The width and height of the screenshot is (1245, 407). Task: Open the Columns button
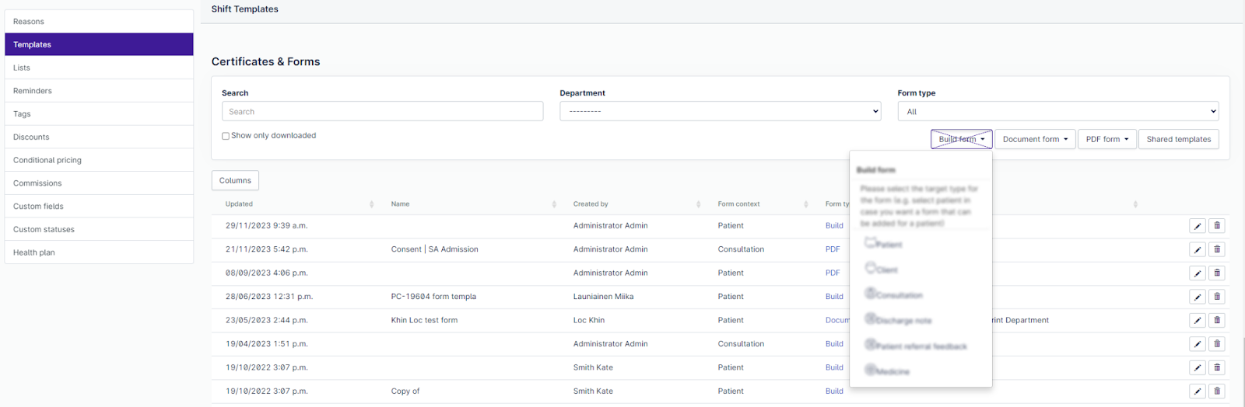[235, 181]
